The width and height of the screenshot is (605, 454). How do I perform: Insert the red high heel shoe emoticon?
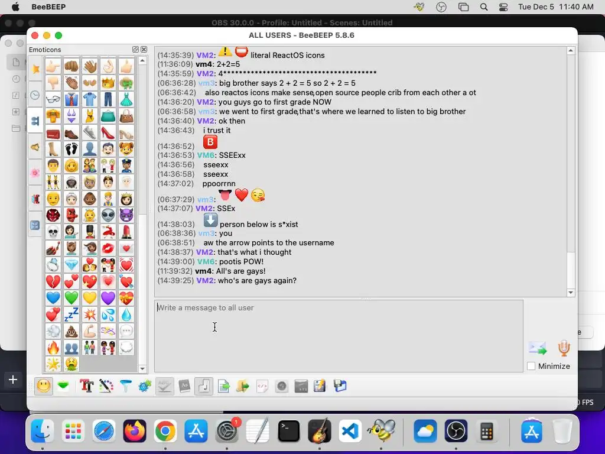pos(108,133)
